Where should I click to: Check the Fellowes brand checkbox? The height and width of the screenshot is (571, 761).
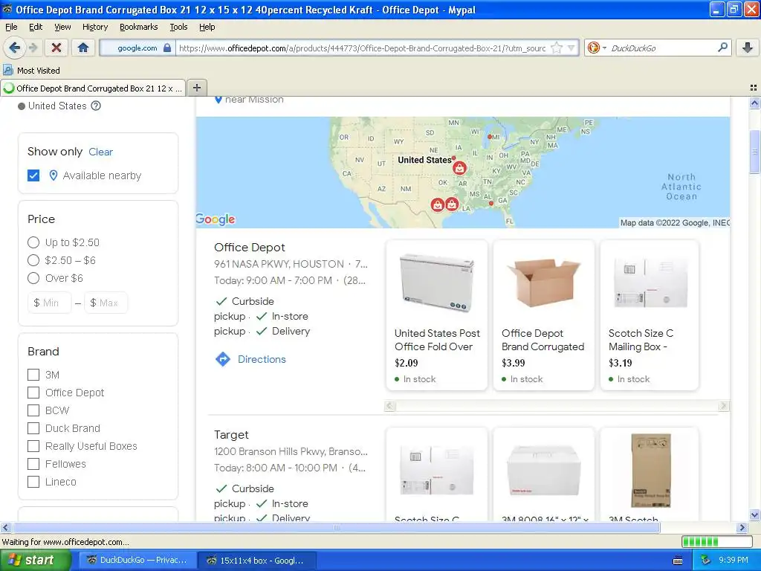point(33,464)
